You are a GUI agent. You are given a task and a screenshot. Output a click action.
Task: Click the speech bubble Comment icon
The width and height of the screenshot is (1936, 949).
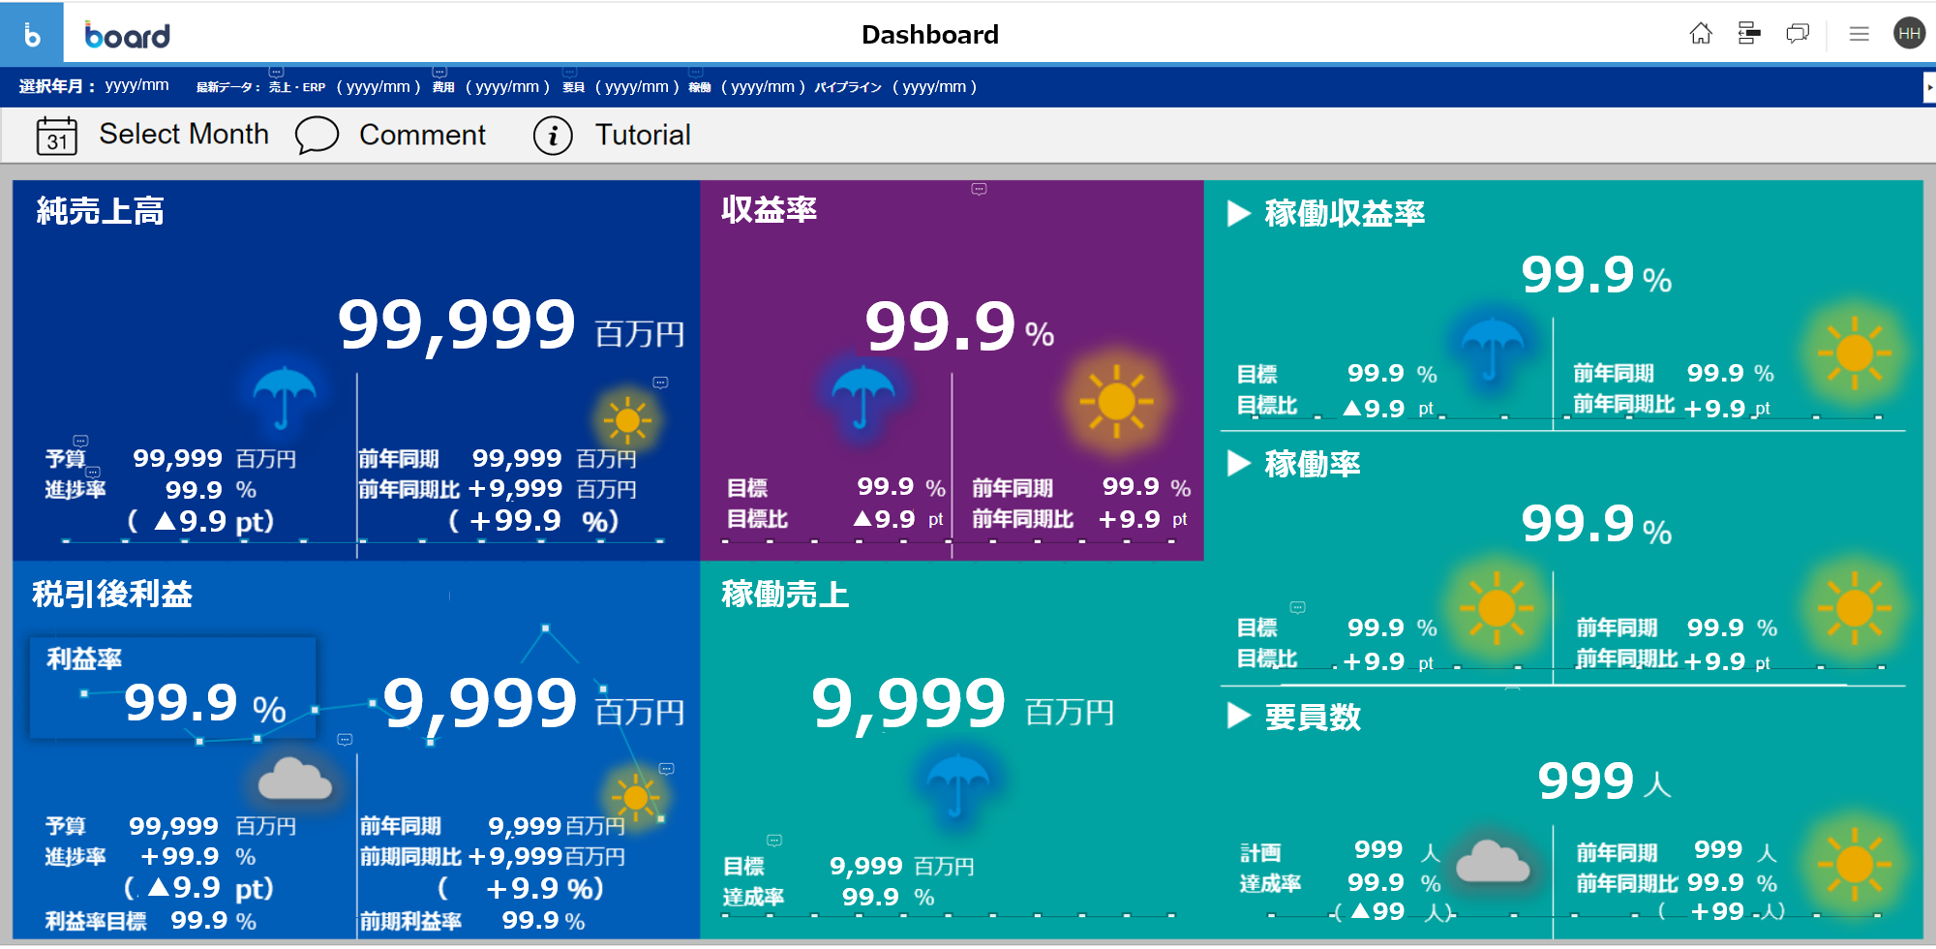click(x=317, y=136)
